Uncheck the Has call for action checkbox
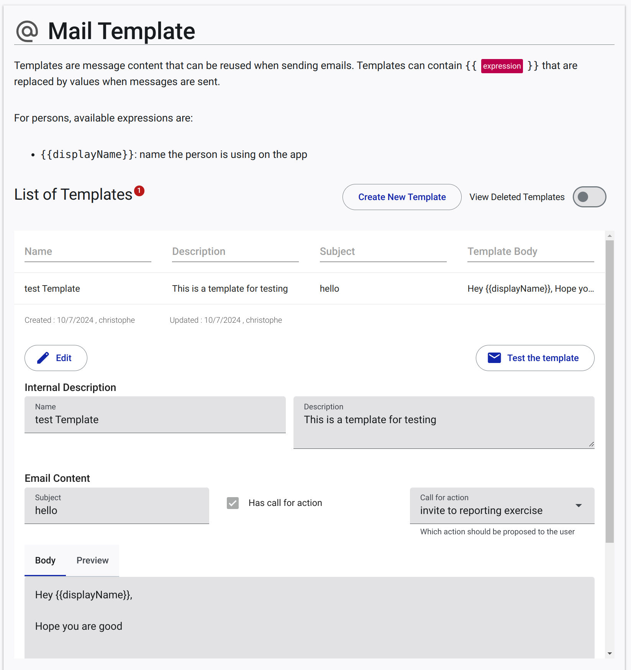The width and height of the screenshot is (631, 670). coord(233,503)
